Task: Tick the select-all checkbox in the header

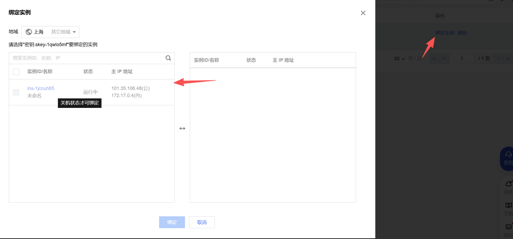Action: 16,72
